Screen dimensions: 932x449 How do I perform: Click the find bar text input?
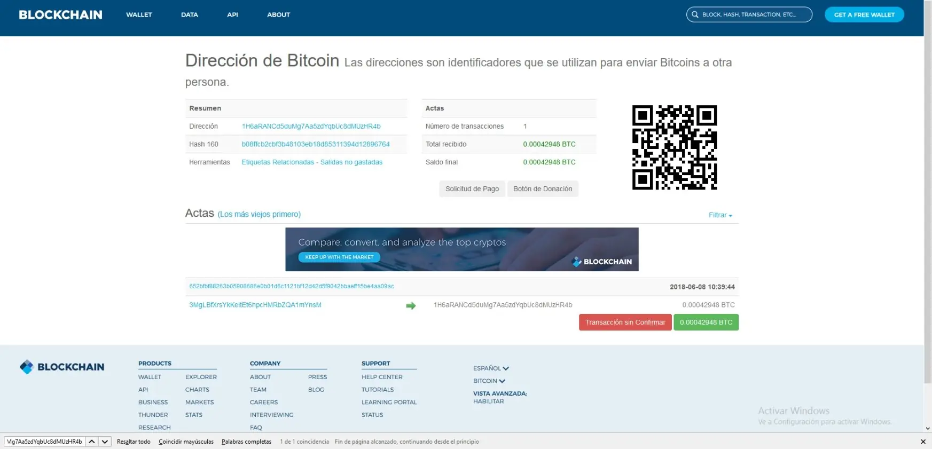(44, 442)
